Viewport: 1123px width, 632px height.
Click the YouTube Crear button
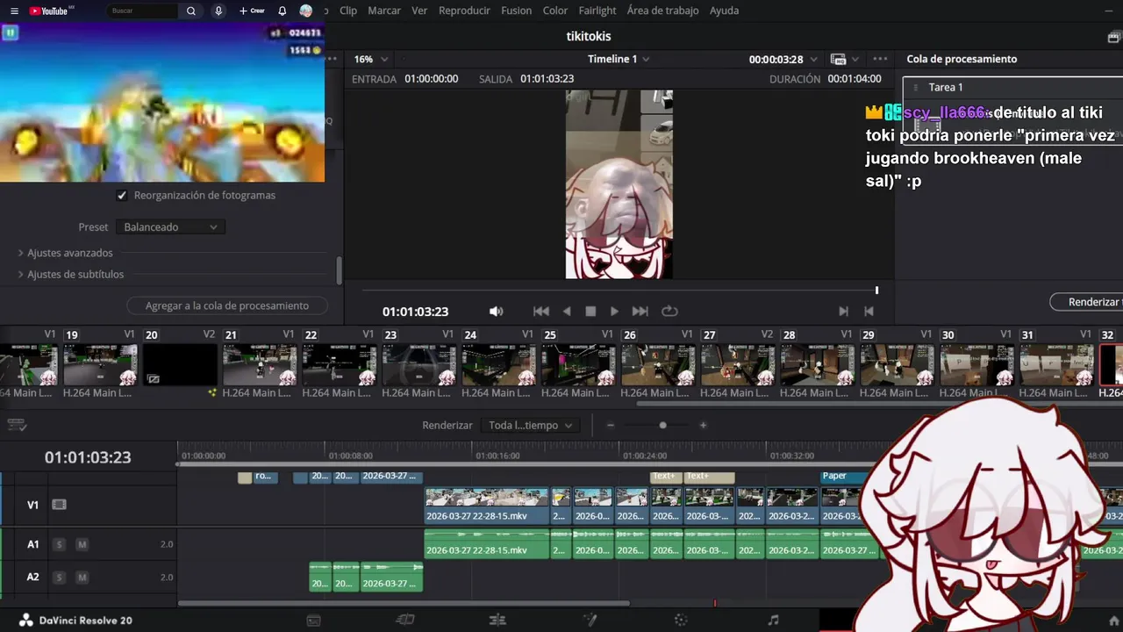(x=252, y=11)
